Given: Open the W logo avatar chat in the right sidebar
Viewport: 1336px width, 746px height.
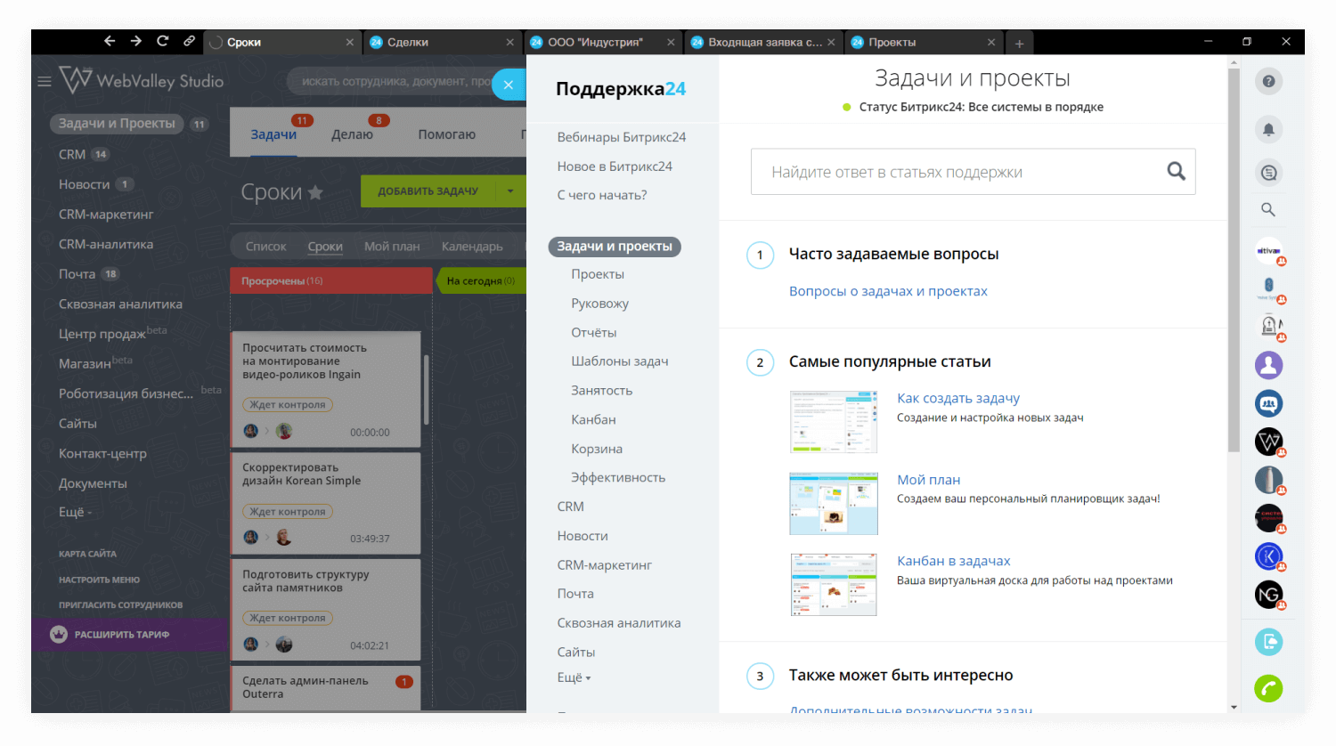Looking at the screenshot, I should coord(1268,442).
